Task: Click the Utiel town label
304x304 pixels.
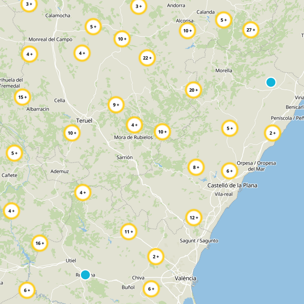Action: (71, 261)
